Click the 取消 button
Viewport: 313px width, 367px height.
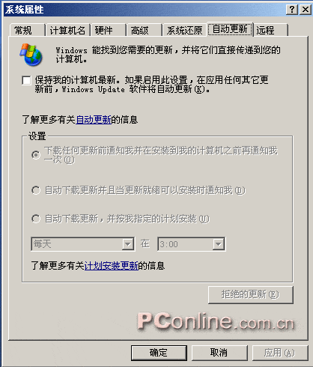[219, 353]
